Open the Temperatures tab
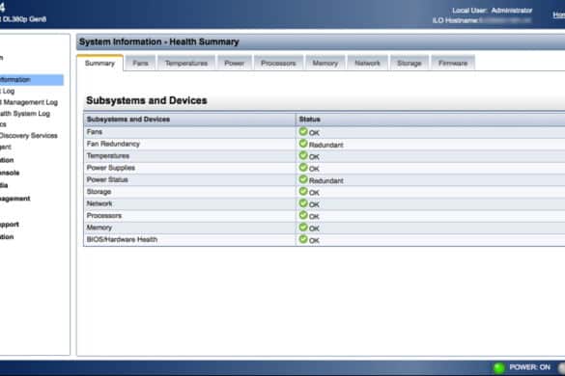Image resolution: width=565 pixels, height=376 pixels. tap(186, 63)
